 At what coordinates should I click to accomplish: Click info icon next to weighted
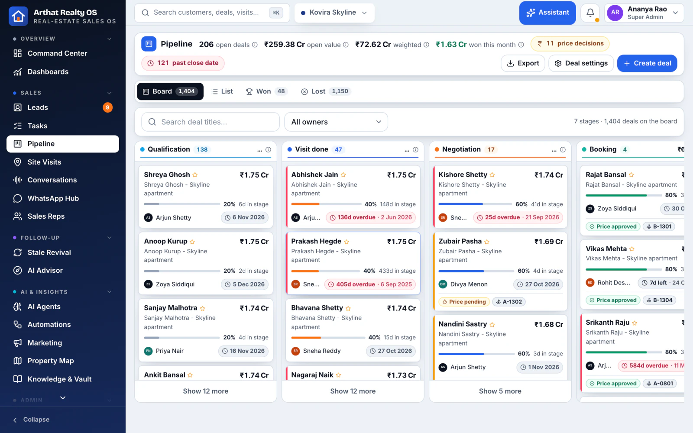(426, 45)
